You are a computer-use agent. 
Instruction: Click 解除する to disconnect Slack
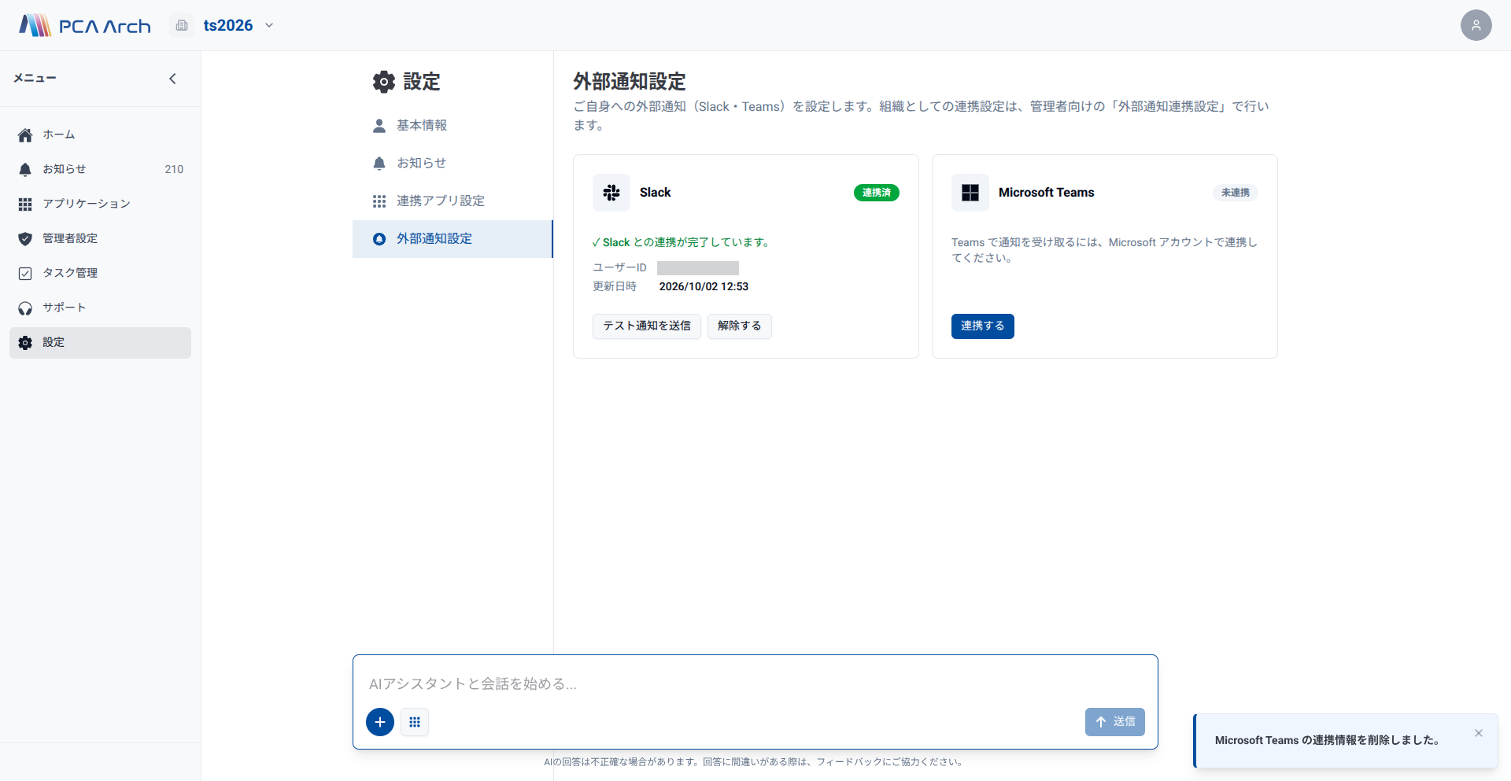coord(740,326)
